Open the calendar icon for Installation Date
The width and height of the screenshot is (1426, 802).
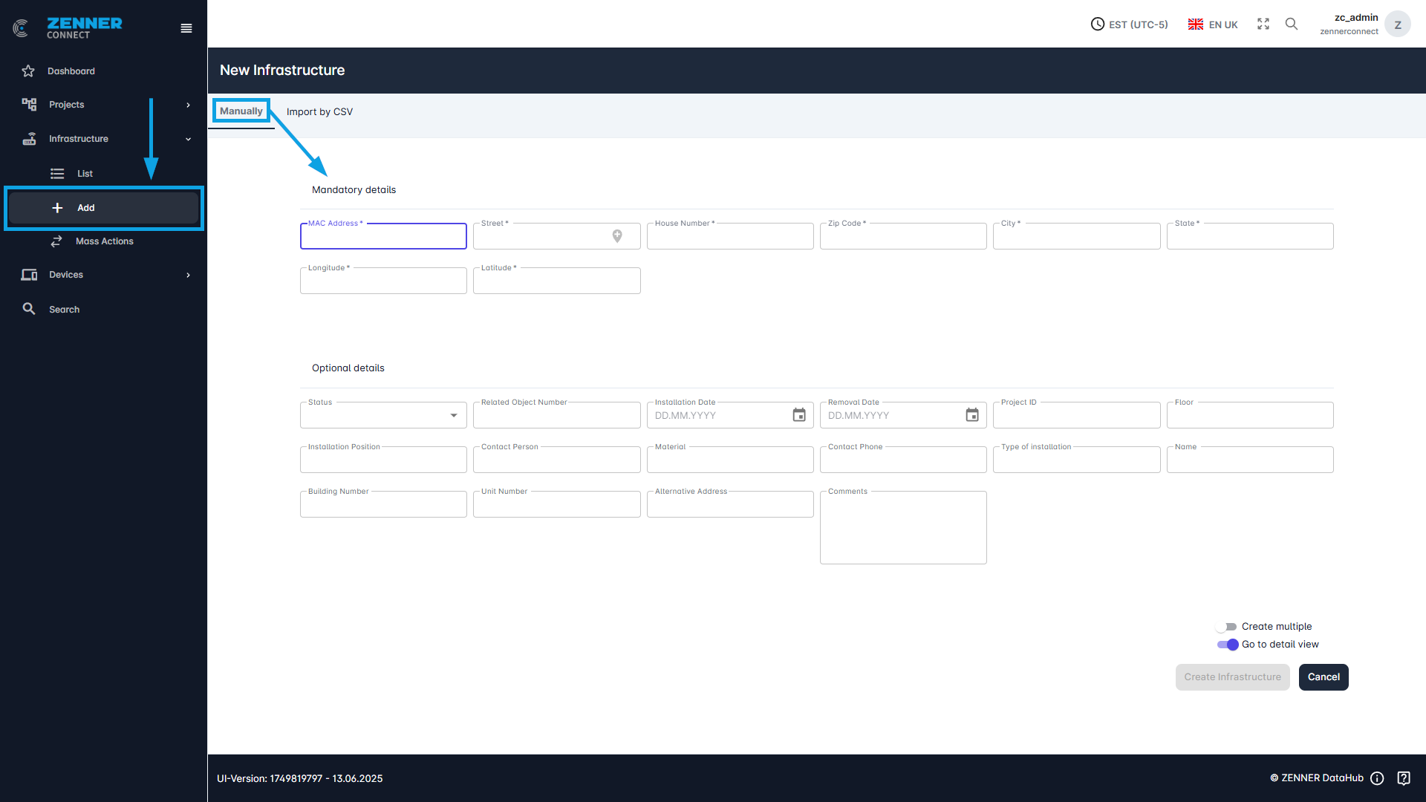798,415
